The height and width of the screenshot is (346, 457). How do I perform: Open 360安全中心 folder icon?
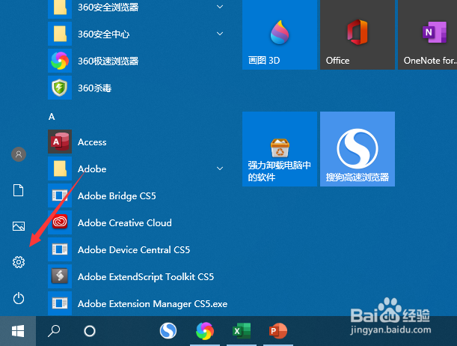coord(60,34)
